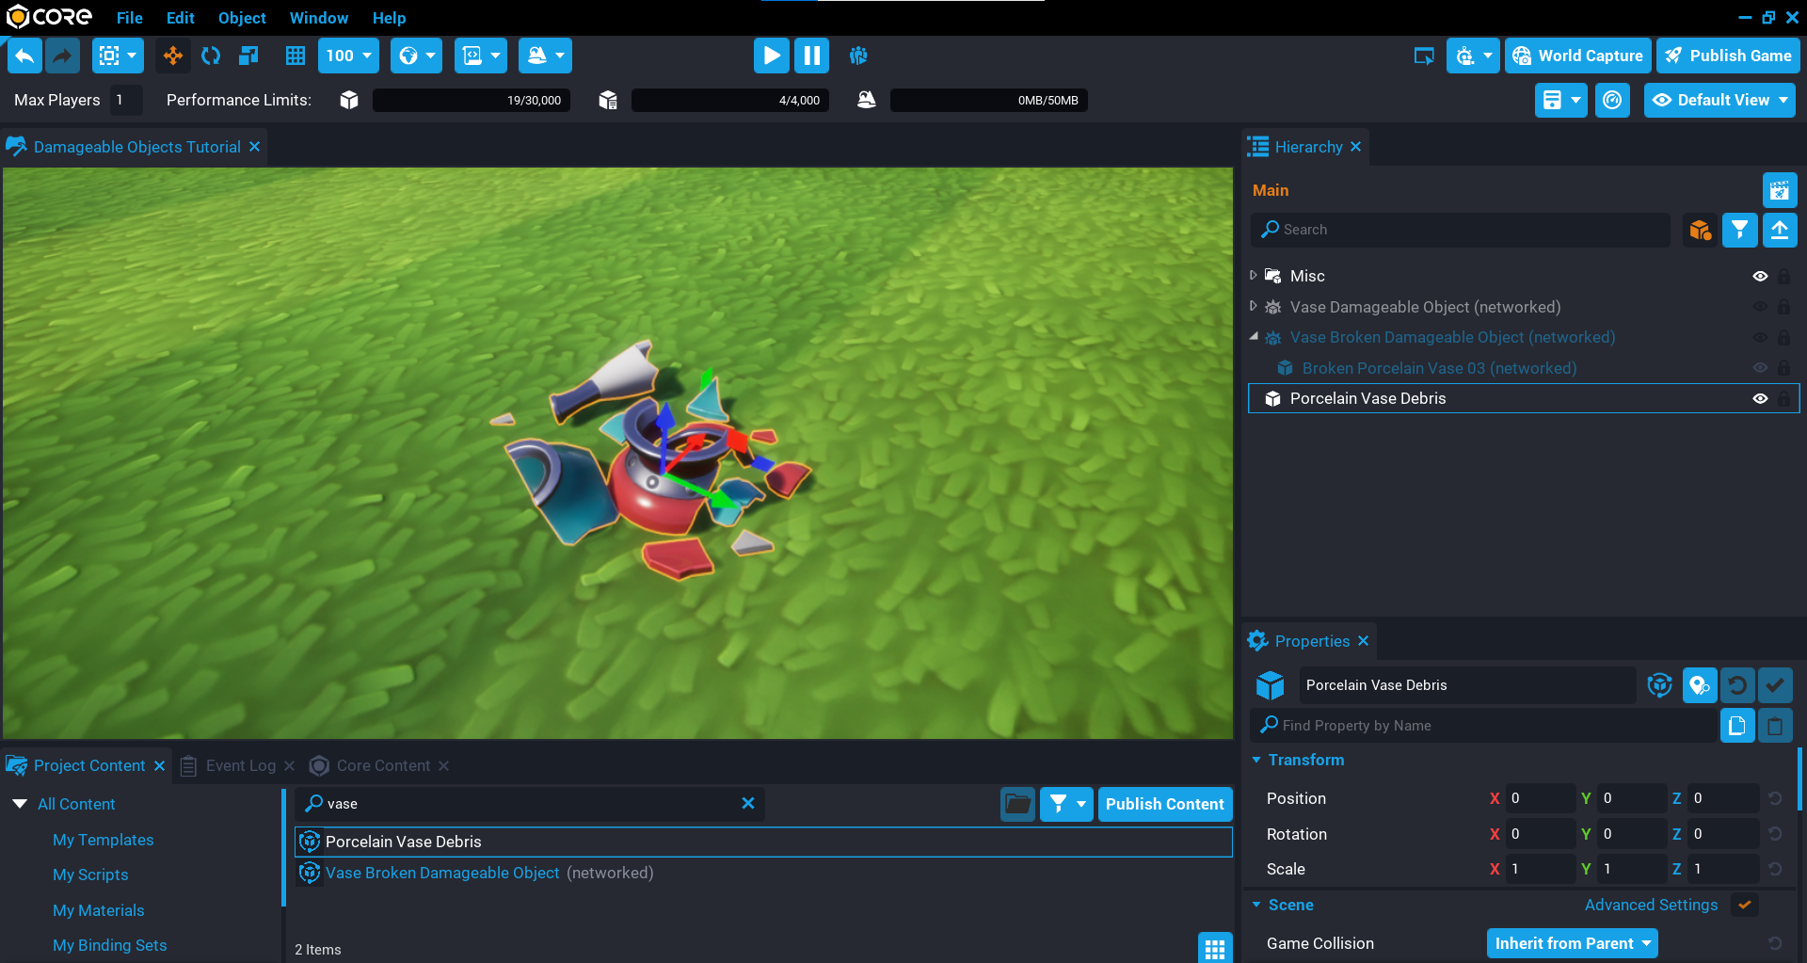
Task: Click the multiplayer preview mode icon
Action: 858,56
